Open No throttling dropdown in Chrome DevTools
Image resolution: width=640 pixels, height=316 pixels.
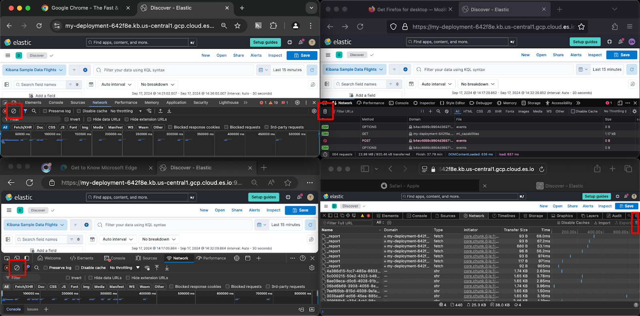(126, 111)
